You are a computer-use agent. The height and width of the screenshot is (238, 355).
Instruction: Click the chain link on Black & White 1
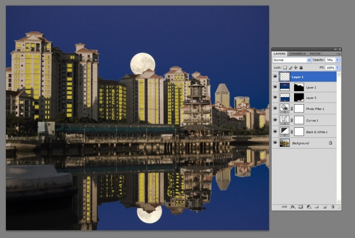[x=292, y=132]
